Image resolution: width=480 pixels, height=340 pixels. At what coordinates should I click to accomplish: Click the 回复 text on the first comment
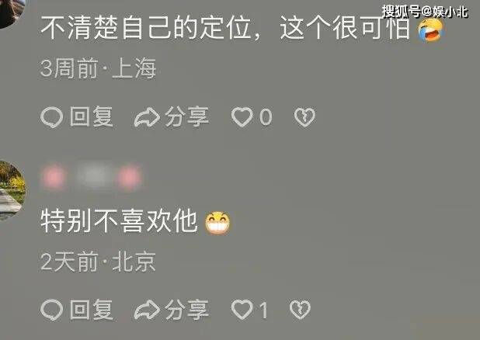coord(92,116)
